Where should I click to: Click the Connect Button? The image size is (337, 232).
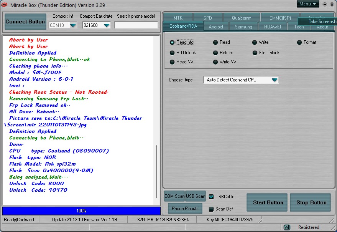coord(25,22)
